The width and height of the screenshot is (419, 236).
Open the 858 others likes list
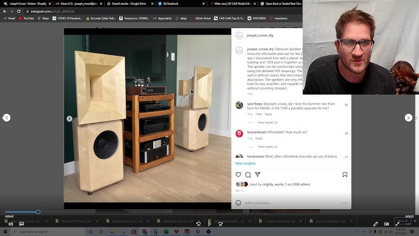point(302,185)
